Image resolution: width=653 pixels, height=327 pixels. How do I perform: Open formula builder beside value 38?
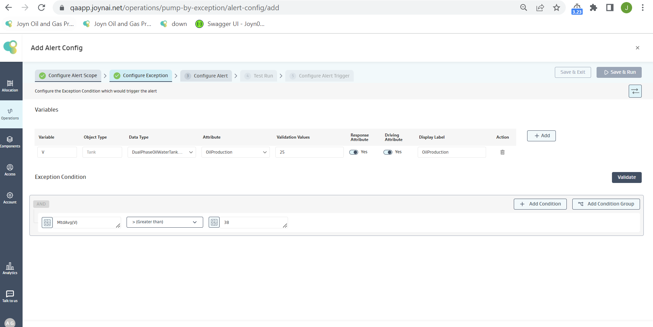point(214,223)
